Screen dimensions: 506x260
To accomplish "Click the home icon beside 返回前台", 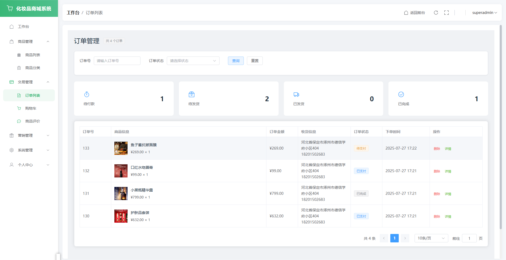I will pyautogui.click(x=406, y=13).
